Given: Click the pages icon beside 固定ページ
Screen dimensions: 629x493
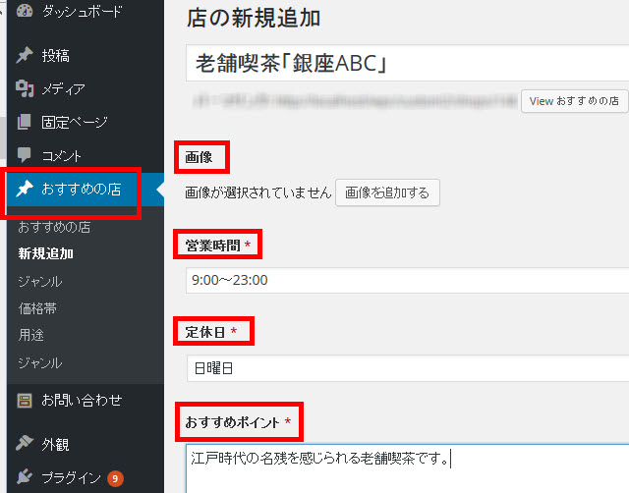Looking at the screenshot, I should click(25, 122).
